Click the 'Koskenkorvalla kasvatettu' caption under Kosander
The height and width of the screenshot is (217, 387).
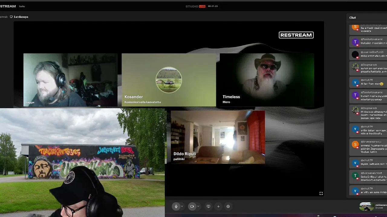tap(143, 102)
